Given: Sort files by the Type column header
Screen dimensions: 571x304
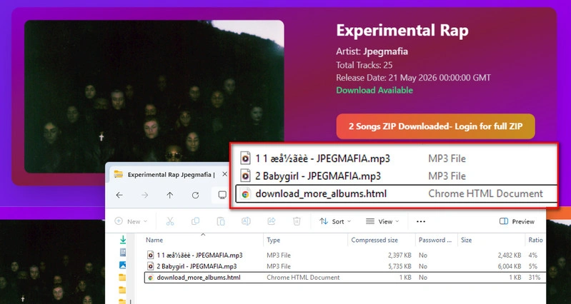Looking at the screenshot, I should (273, 240).
